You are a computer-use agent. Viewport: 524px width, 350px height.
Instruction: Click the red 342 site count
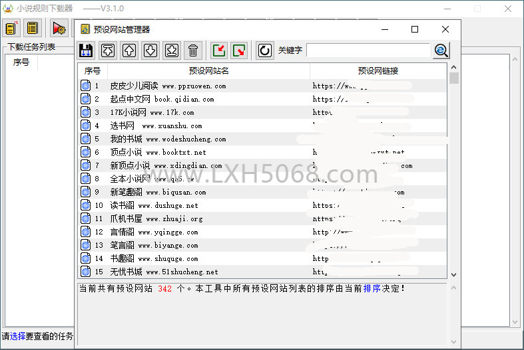[x=164, y=289]
